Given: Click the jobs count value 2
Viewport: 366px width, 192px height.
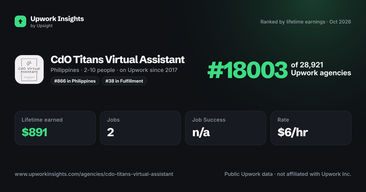Looking at the screenshot, I should point(110,132).
